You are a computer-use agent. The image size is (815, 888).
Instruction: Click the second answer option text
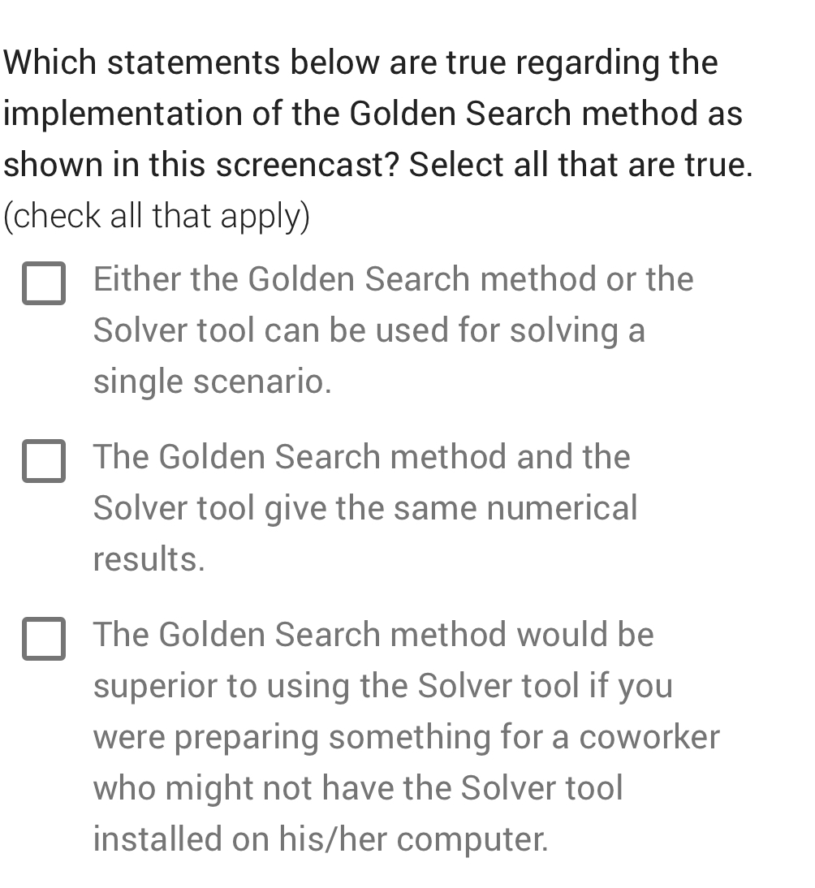(x=365, y=507)
